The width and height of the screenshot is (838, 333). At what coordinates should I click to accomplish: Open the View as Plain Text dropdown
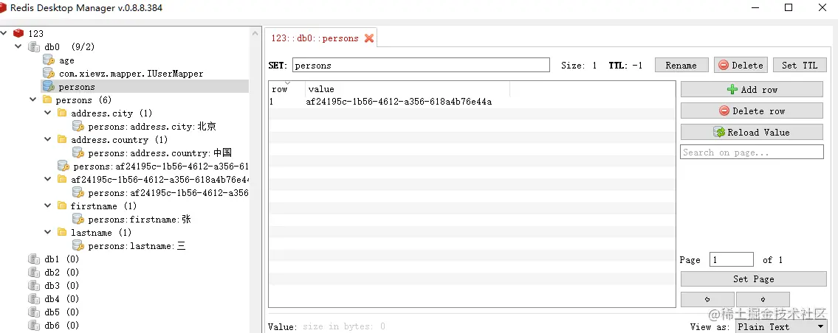tap(781, 326)
